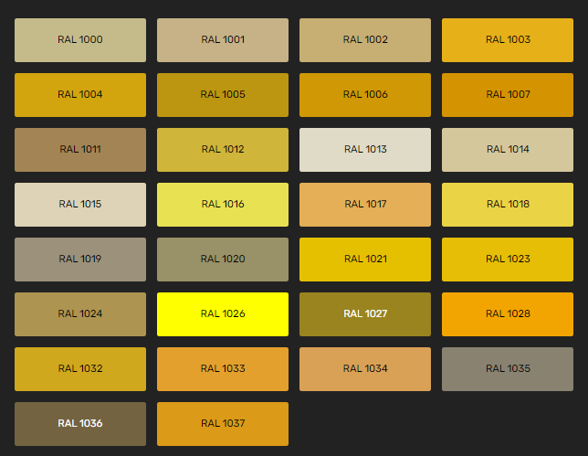Pick the RAL 1023 swatch
This screenshot has height=456, width=588.
[508, 260]
